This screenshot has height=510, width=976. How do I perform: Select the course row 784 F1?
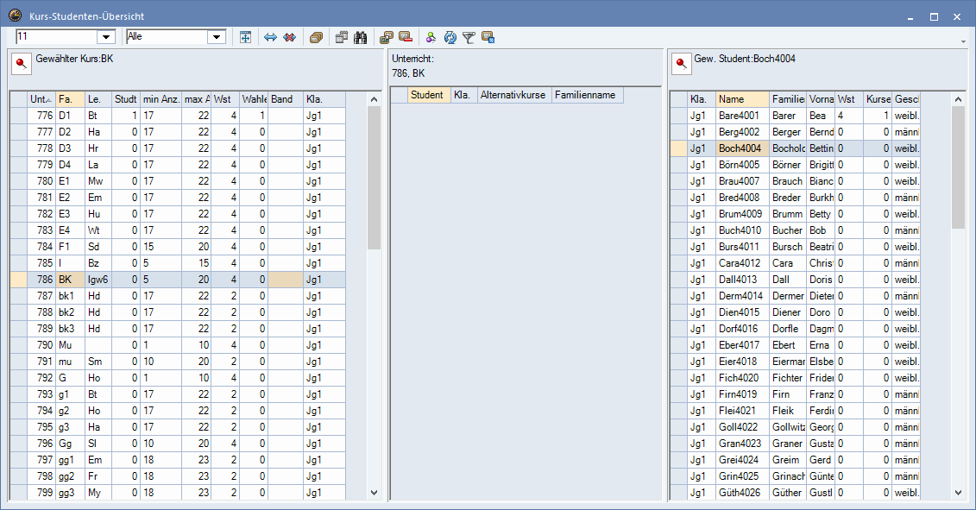click(x=173, y=247)
